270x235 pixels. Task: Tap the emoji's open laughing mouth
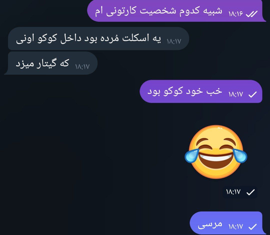tap(216, 161)
